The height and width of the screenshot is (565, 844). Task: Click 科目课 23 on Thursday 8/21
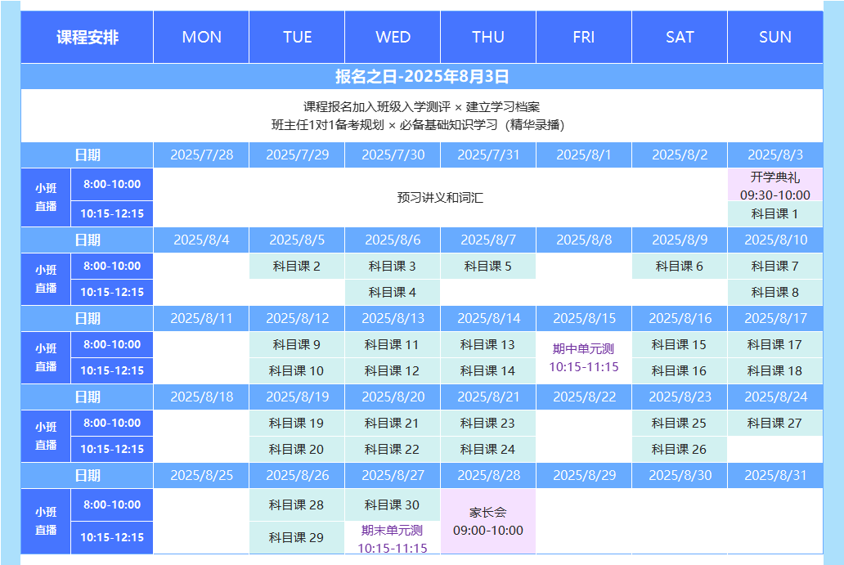(x=488, y=424)
